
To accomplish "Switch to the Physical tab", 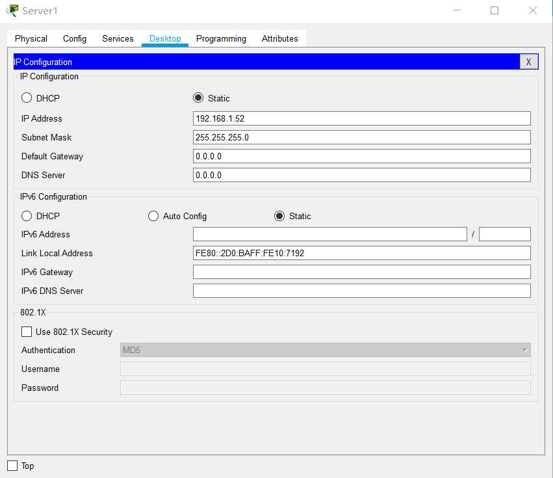I will coord(31,38).
